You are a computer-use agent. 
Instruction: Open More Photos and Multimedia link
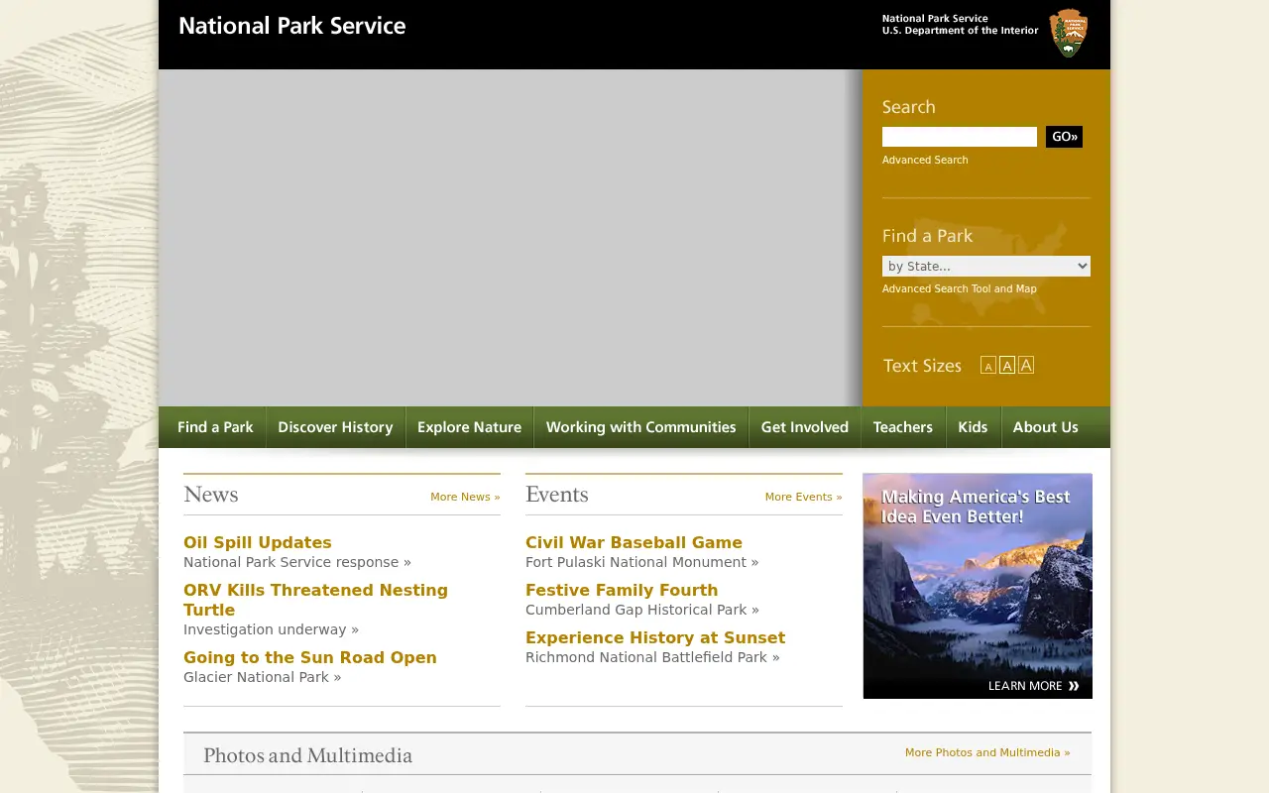tap(987, 752)
